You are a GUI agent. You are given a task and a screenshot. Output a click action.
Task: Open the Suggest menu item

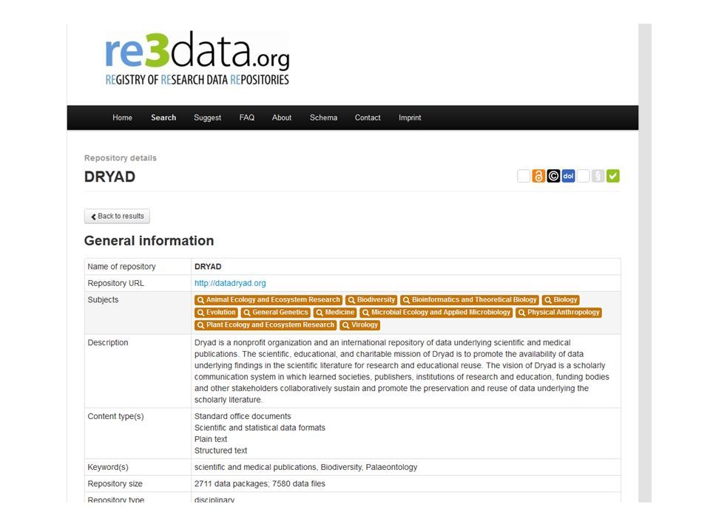(x=207, y=117)
